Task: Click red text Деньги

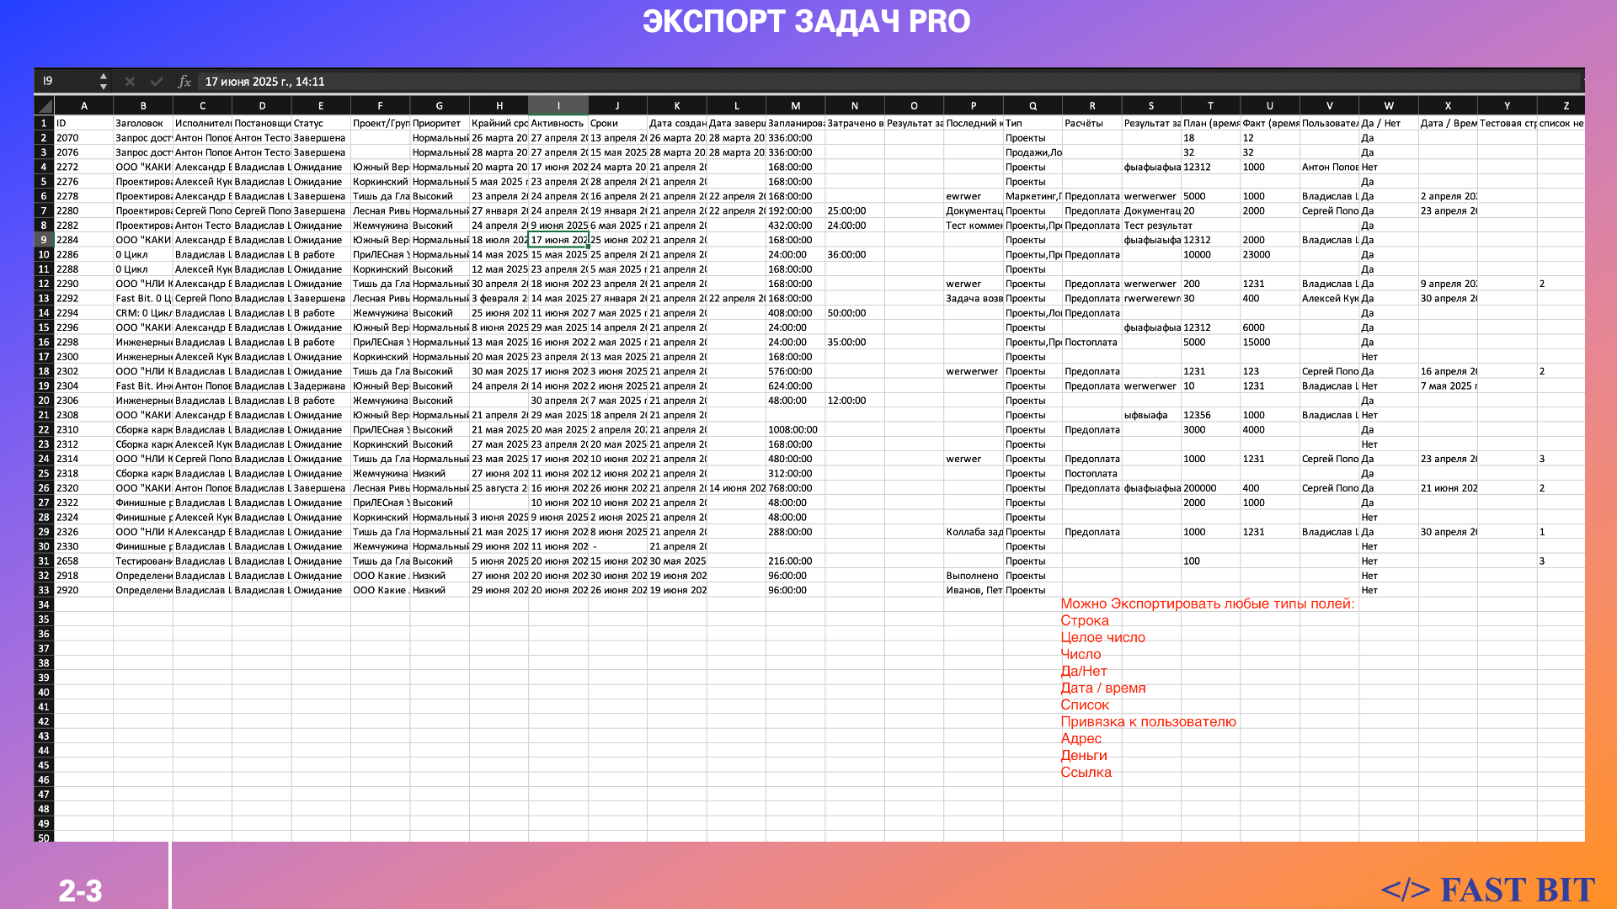Action: click(x=1083, y=755)
